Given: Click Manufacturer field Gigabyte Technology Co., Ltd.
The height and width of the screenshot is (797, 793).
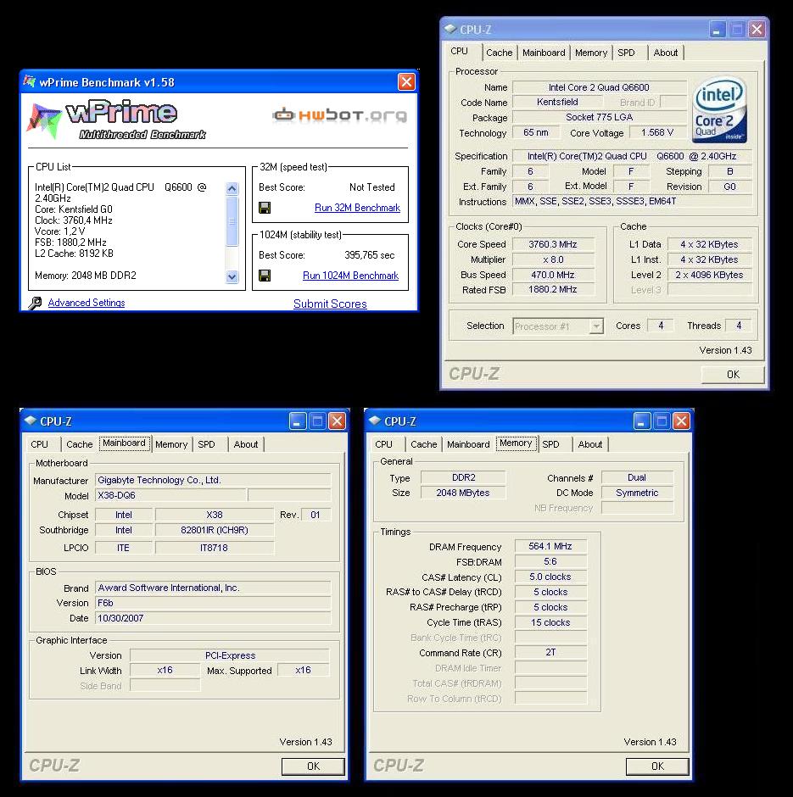Looking at the screenshot, I should coord(213,480).
